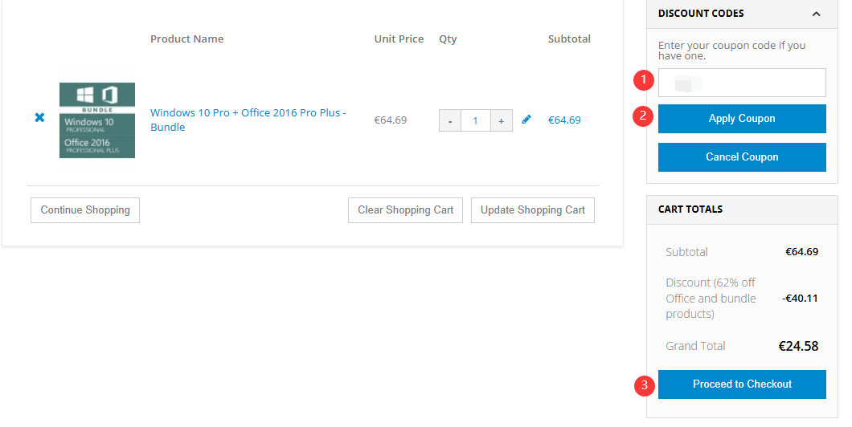The height and width of the screenshot is (427, 852).
Task: Click the red step 3 badge
Action: coord(642,385)
